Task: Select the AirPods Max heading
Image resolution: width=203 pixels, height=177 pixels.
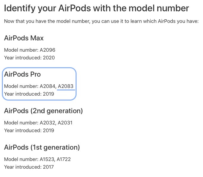Action: (24, 38)
